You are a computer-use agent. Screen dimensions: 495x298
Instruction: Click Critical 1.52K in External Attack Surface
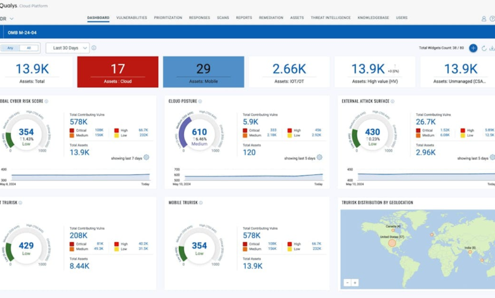click(445, 130)
